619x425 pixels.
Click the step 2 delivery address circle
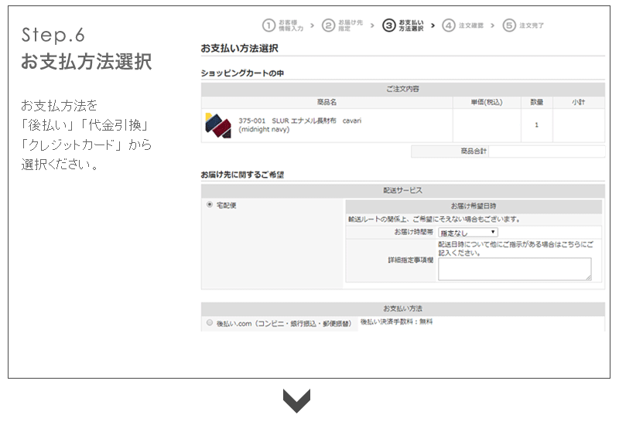click(329, 25)
